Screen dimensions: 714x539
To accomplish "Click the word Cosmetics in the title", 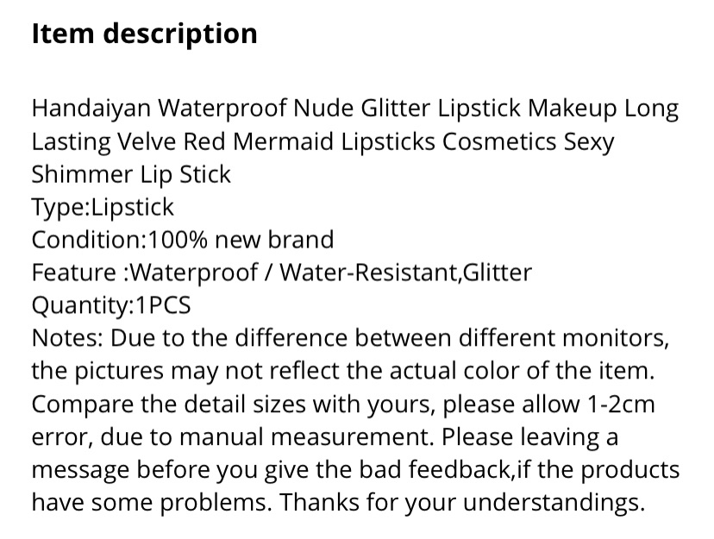I will [x=499, y=141].
